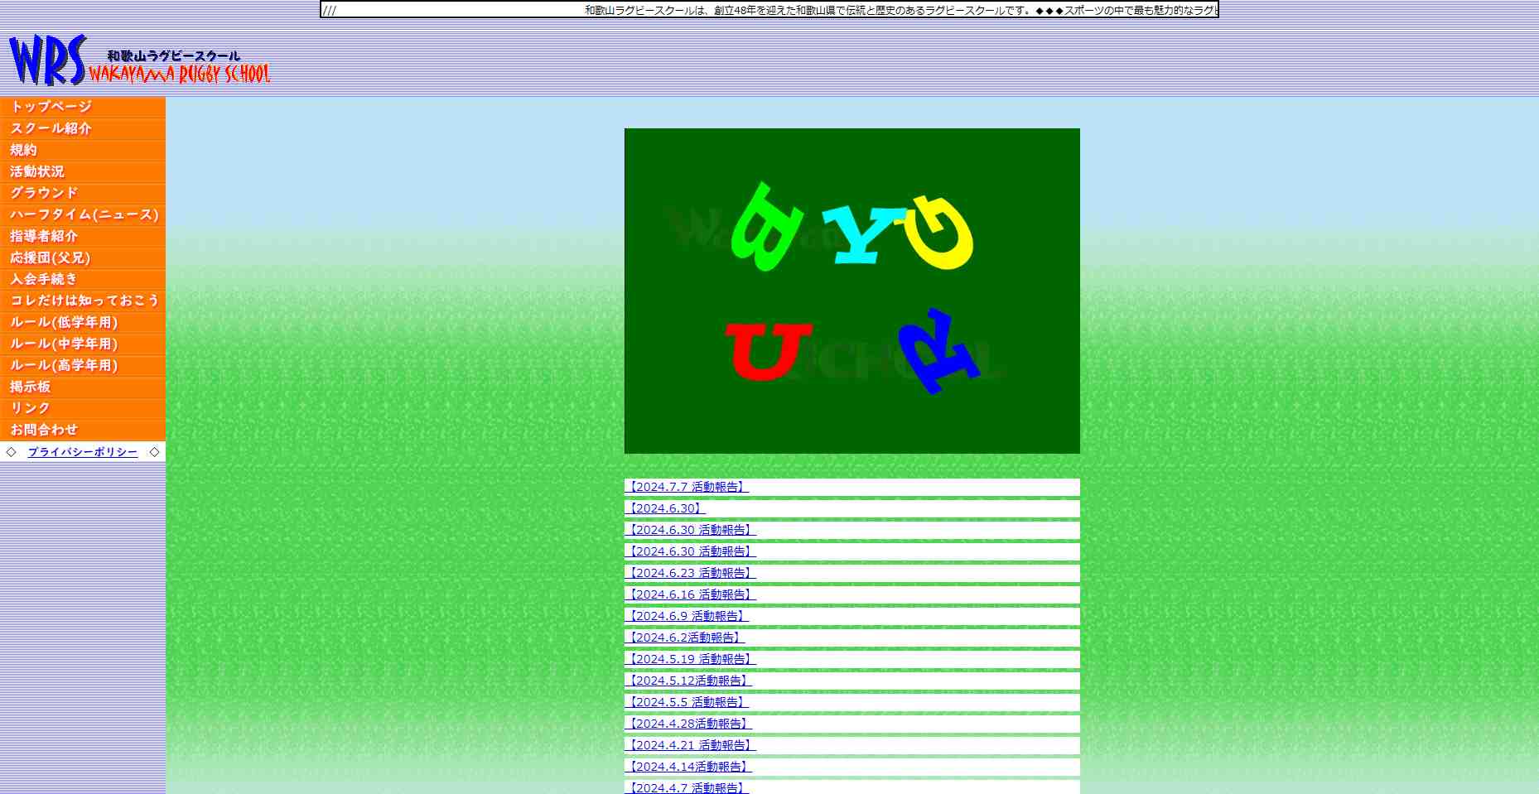Click the WRS Wakayama Rugby School logo

pos(139,61)
